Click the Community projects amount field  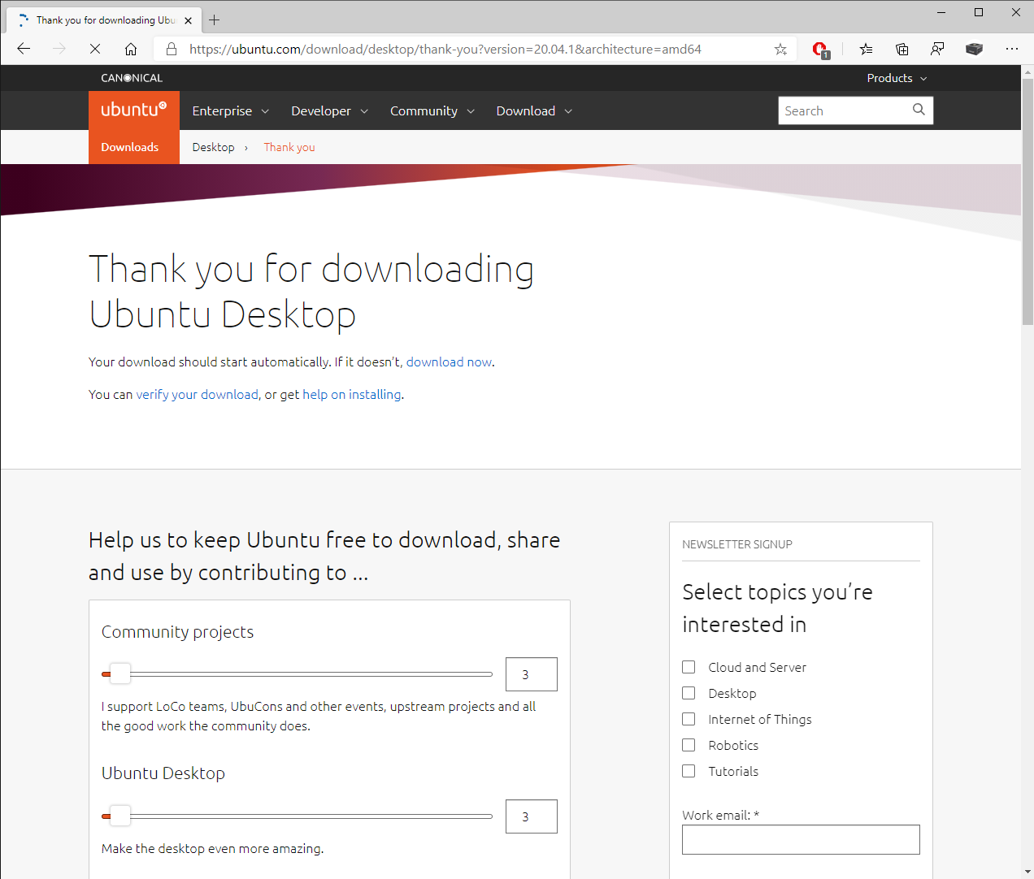click(x=532, y=674)
